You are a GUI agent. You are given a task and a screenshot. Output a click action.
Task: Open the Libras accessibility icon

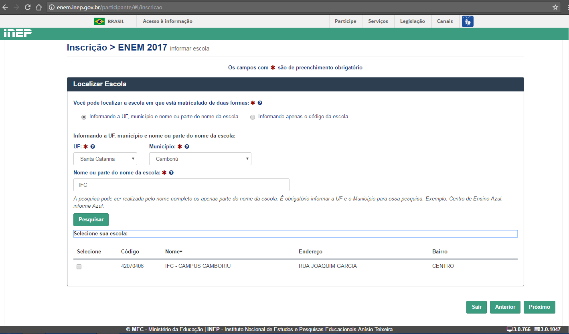point(468,21)
